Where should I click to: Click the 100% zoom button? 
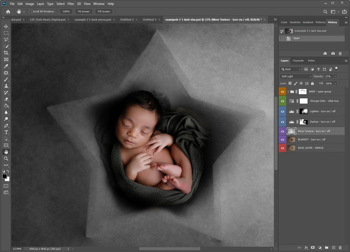65,11
